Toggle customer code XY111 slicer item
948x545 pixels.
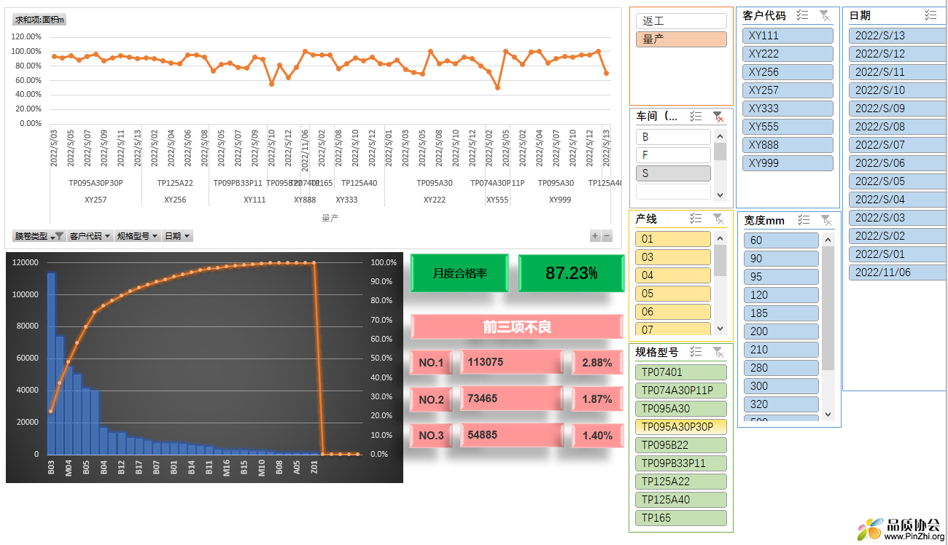click(788, 36)
